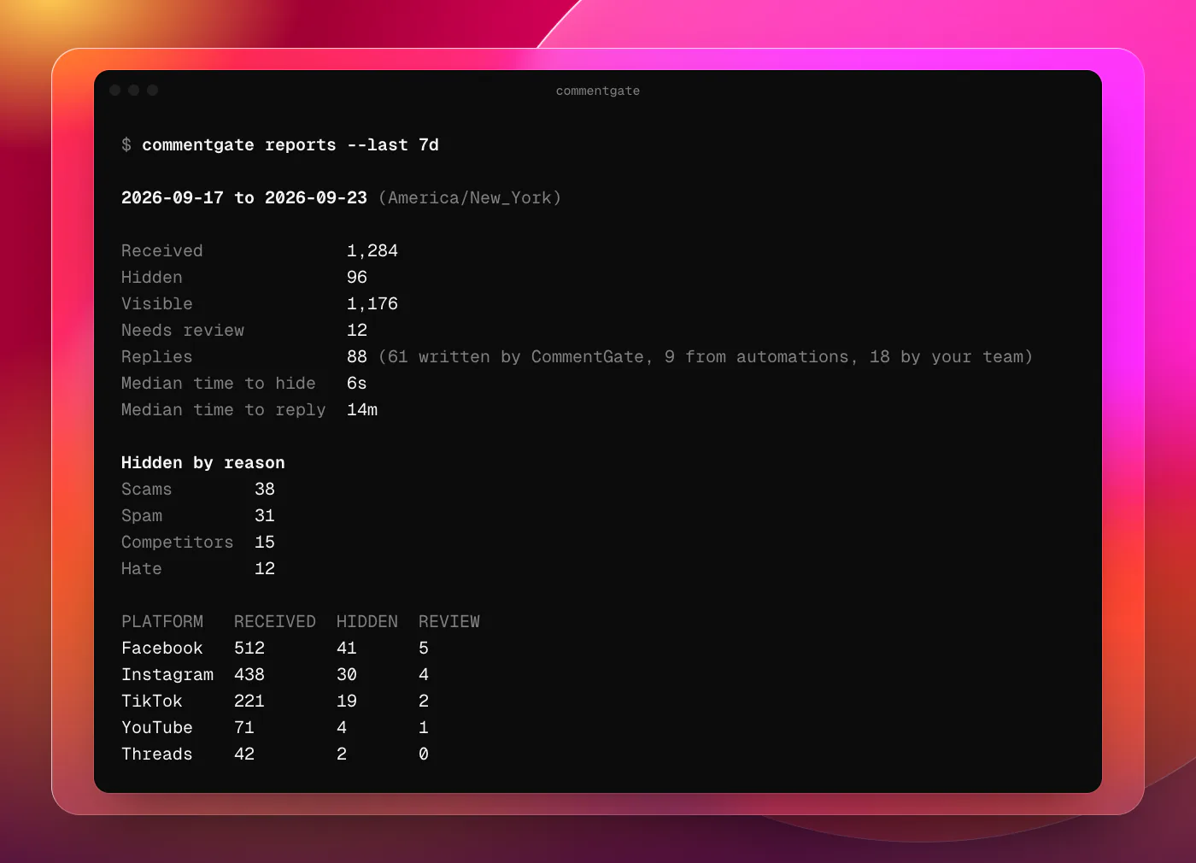Click the command 'commentgate reports --last 7d'
Viewport: 1196px width, 863px height.
point(290,145)
